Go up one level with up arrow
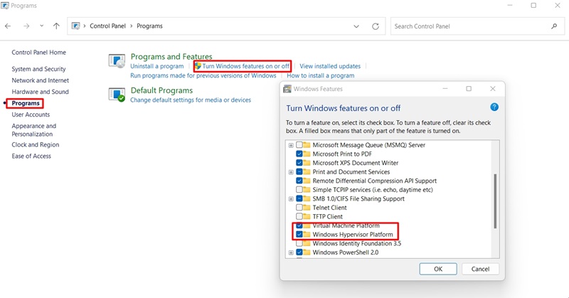Image resolution: width=569 pixels, height=298 pixels. click(x=56, y=26)
